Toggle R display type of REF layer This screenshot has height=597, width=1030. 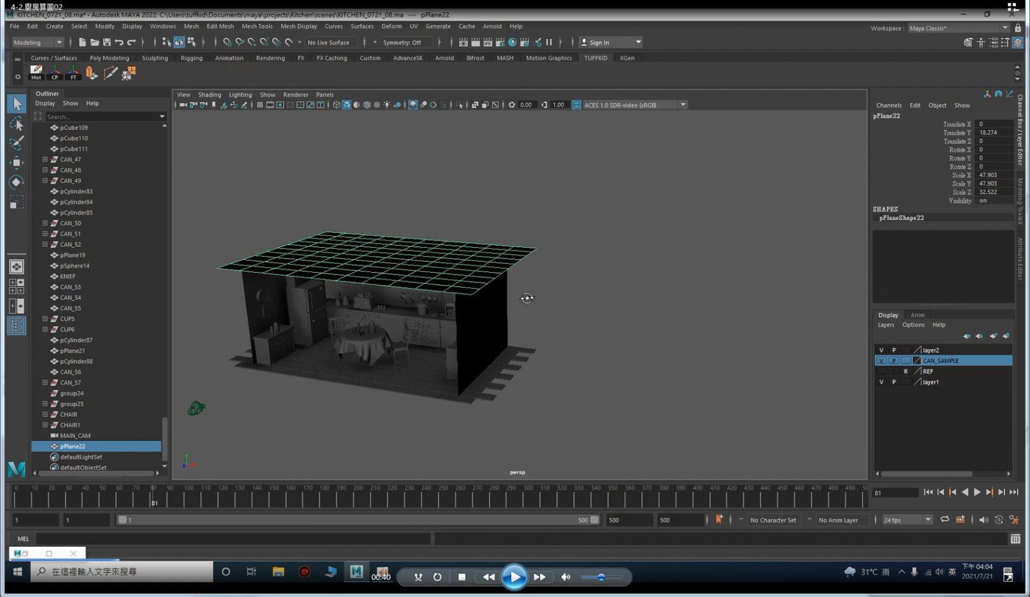pyautogui.click(x=906, y=371)
